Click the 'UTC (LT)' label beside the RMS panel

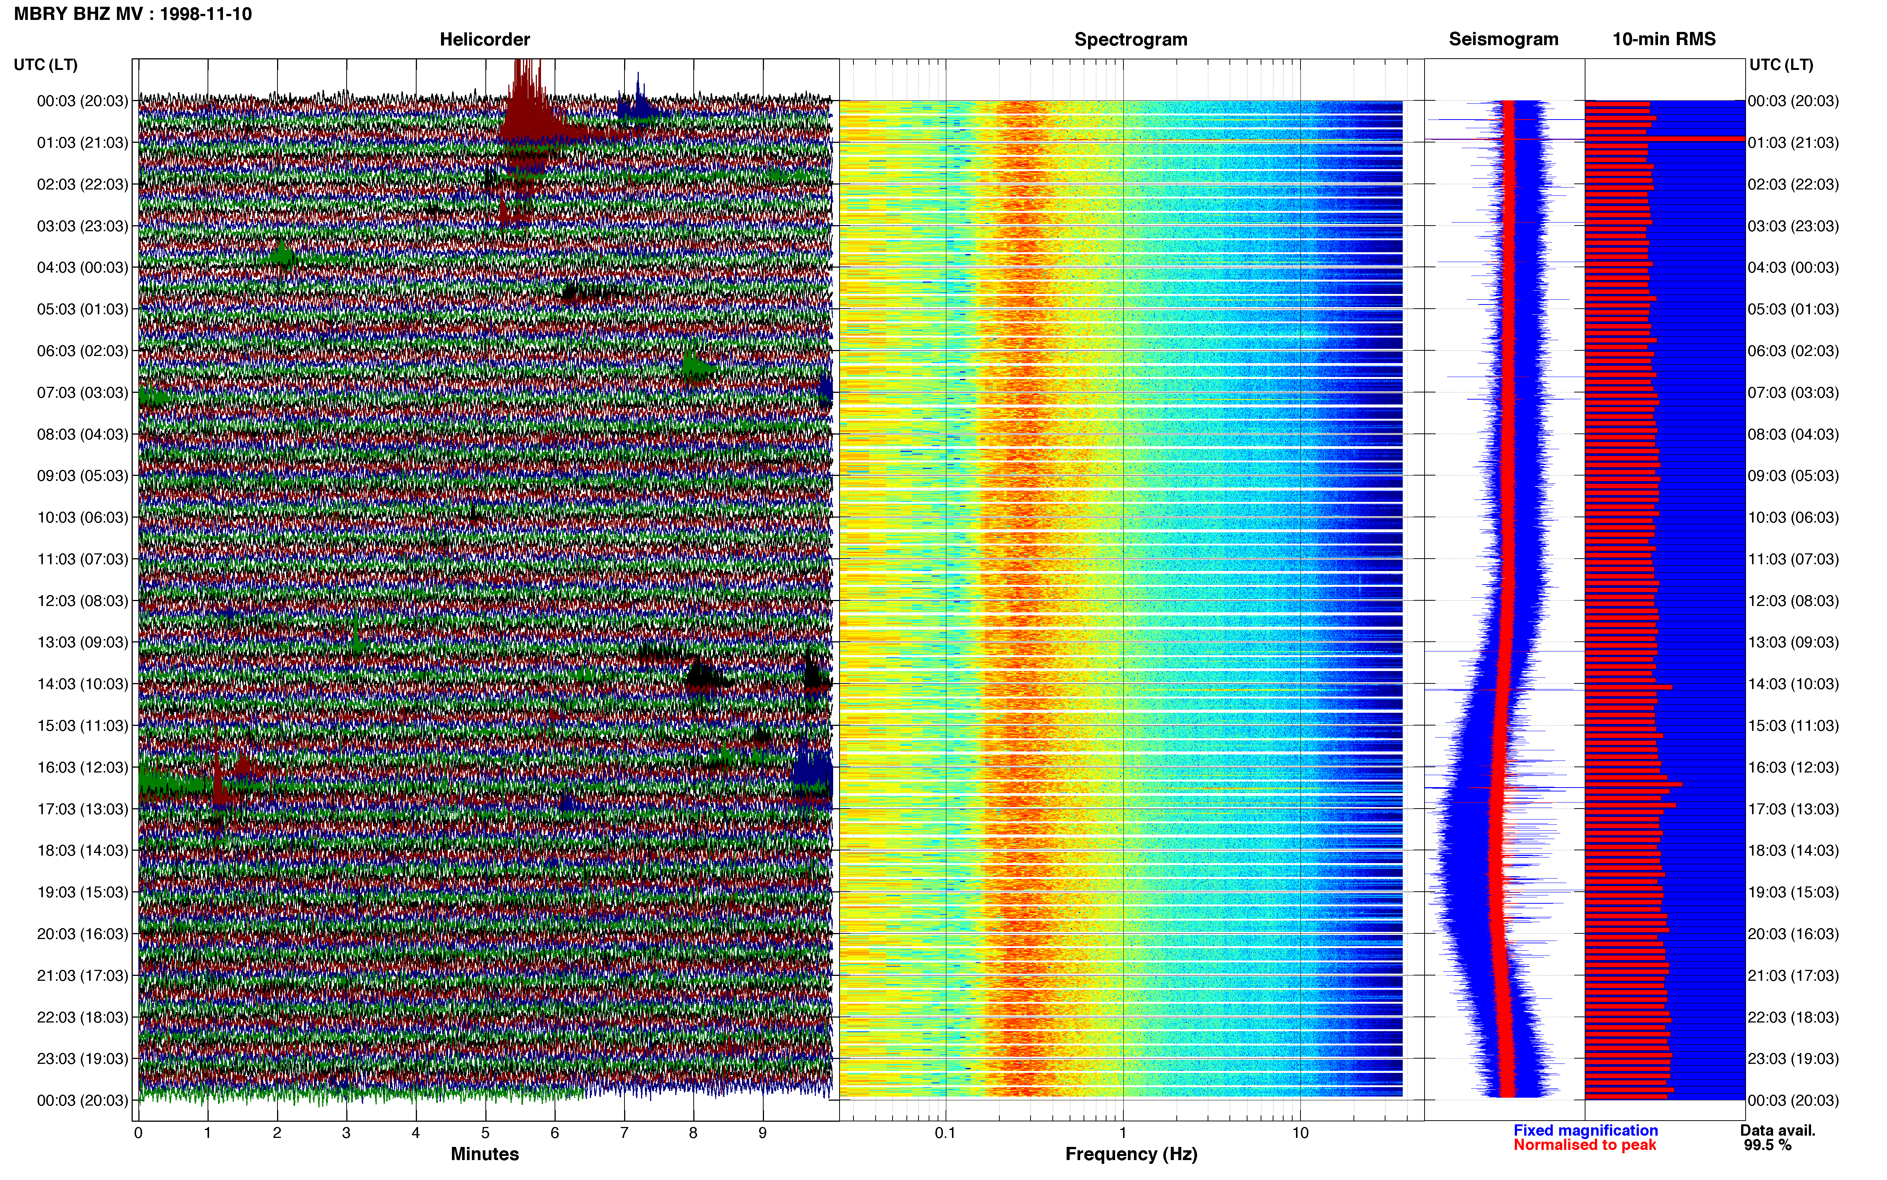coord(1782,65)
